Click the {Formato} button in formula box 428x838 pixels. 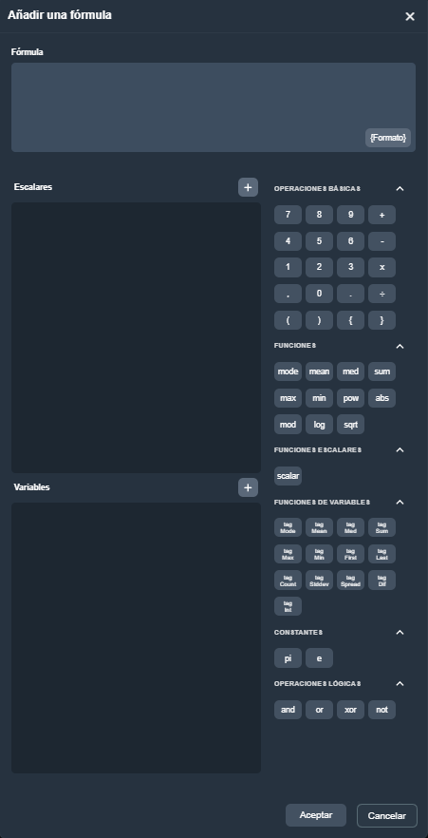coord(388,138)
